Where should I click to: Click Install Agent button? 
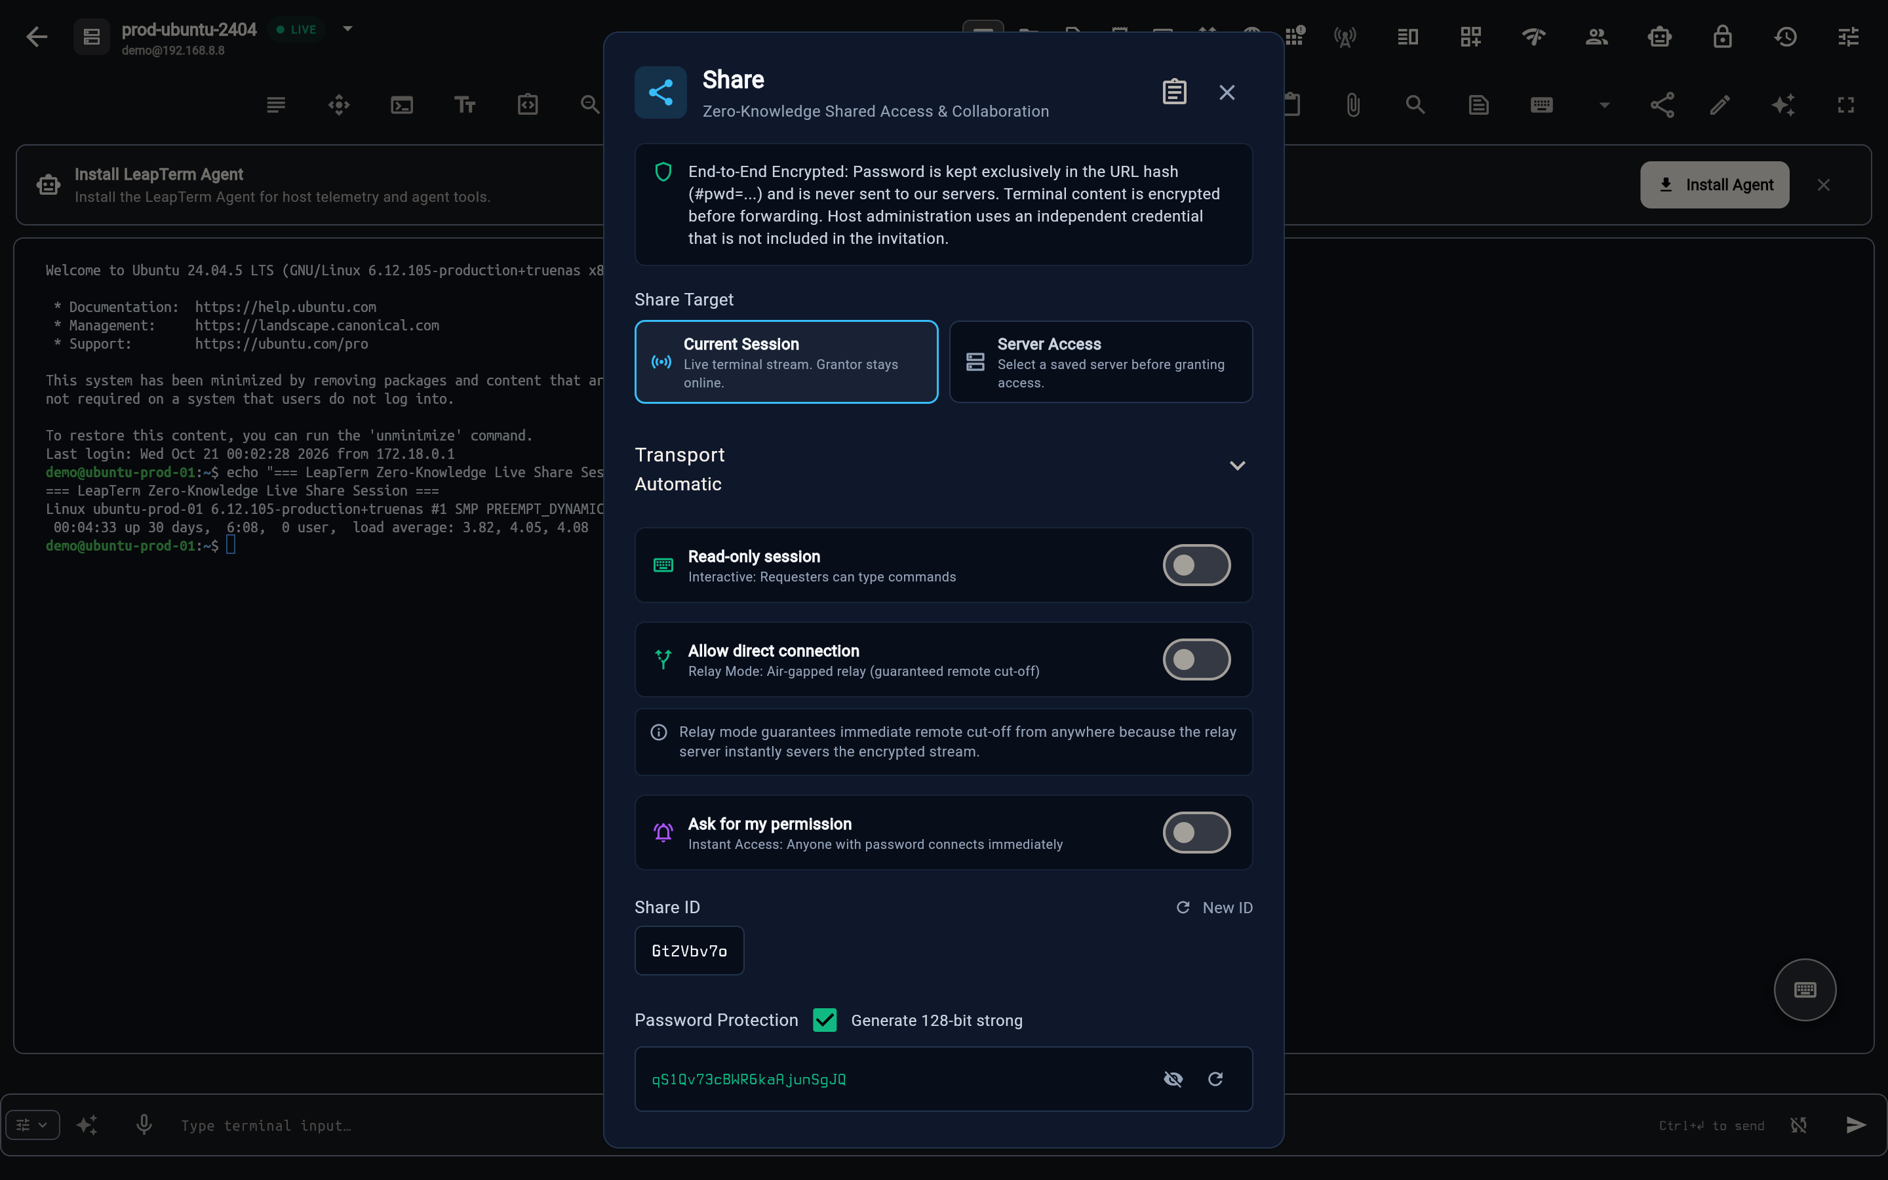[1714, 185]
